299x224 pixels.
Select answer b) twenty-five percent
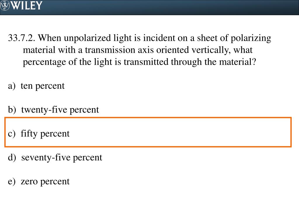[x=53, y=110]
